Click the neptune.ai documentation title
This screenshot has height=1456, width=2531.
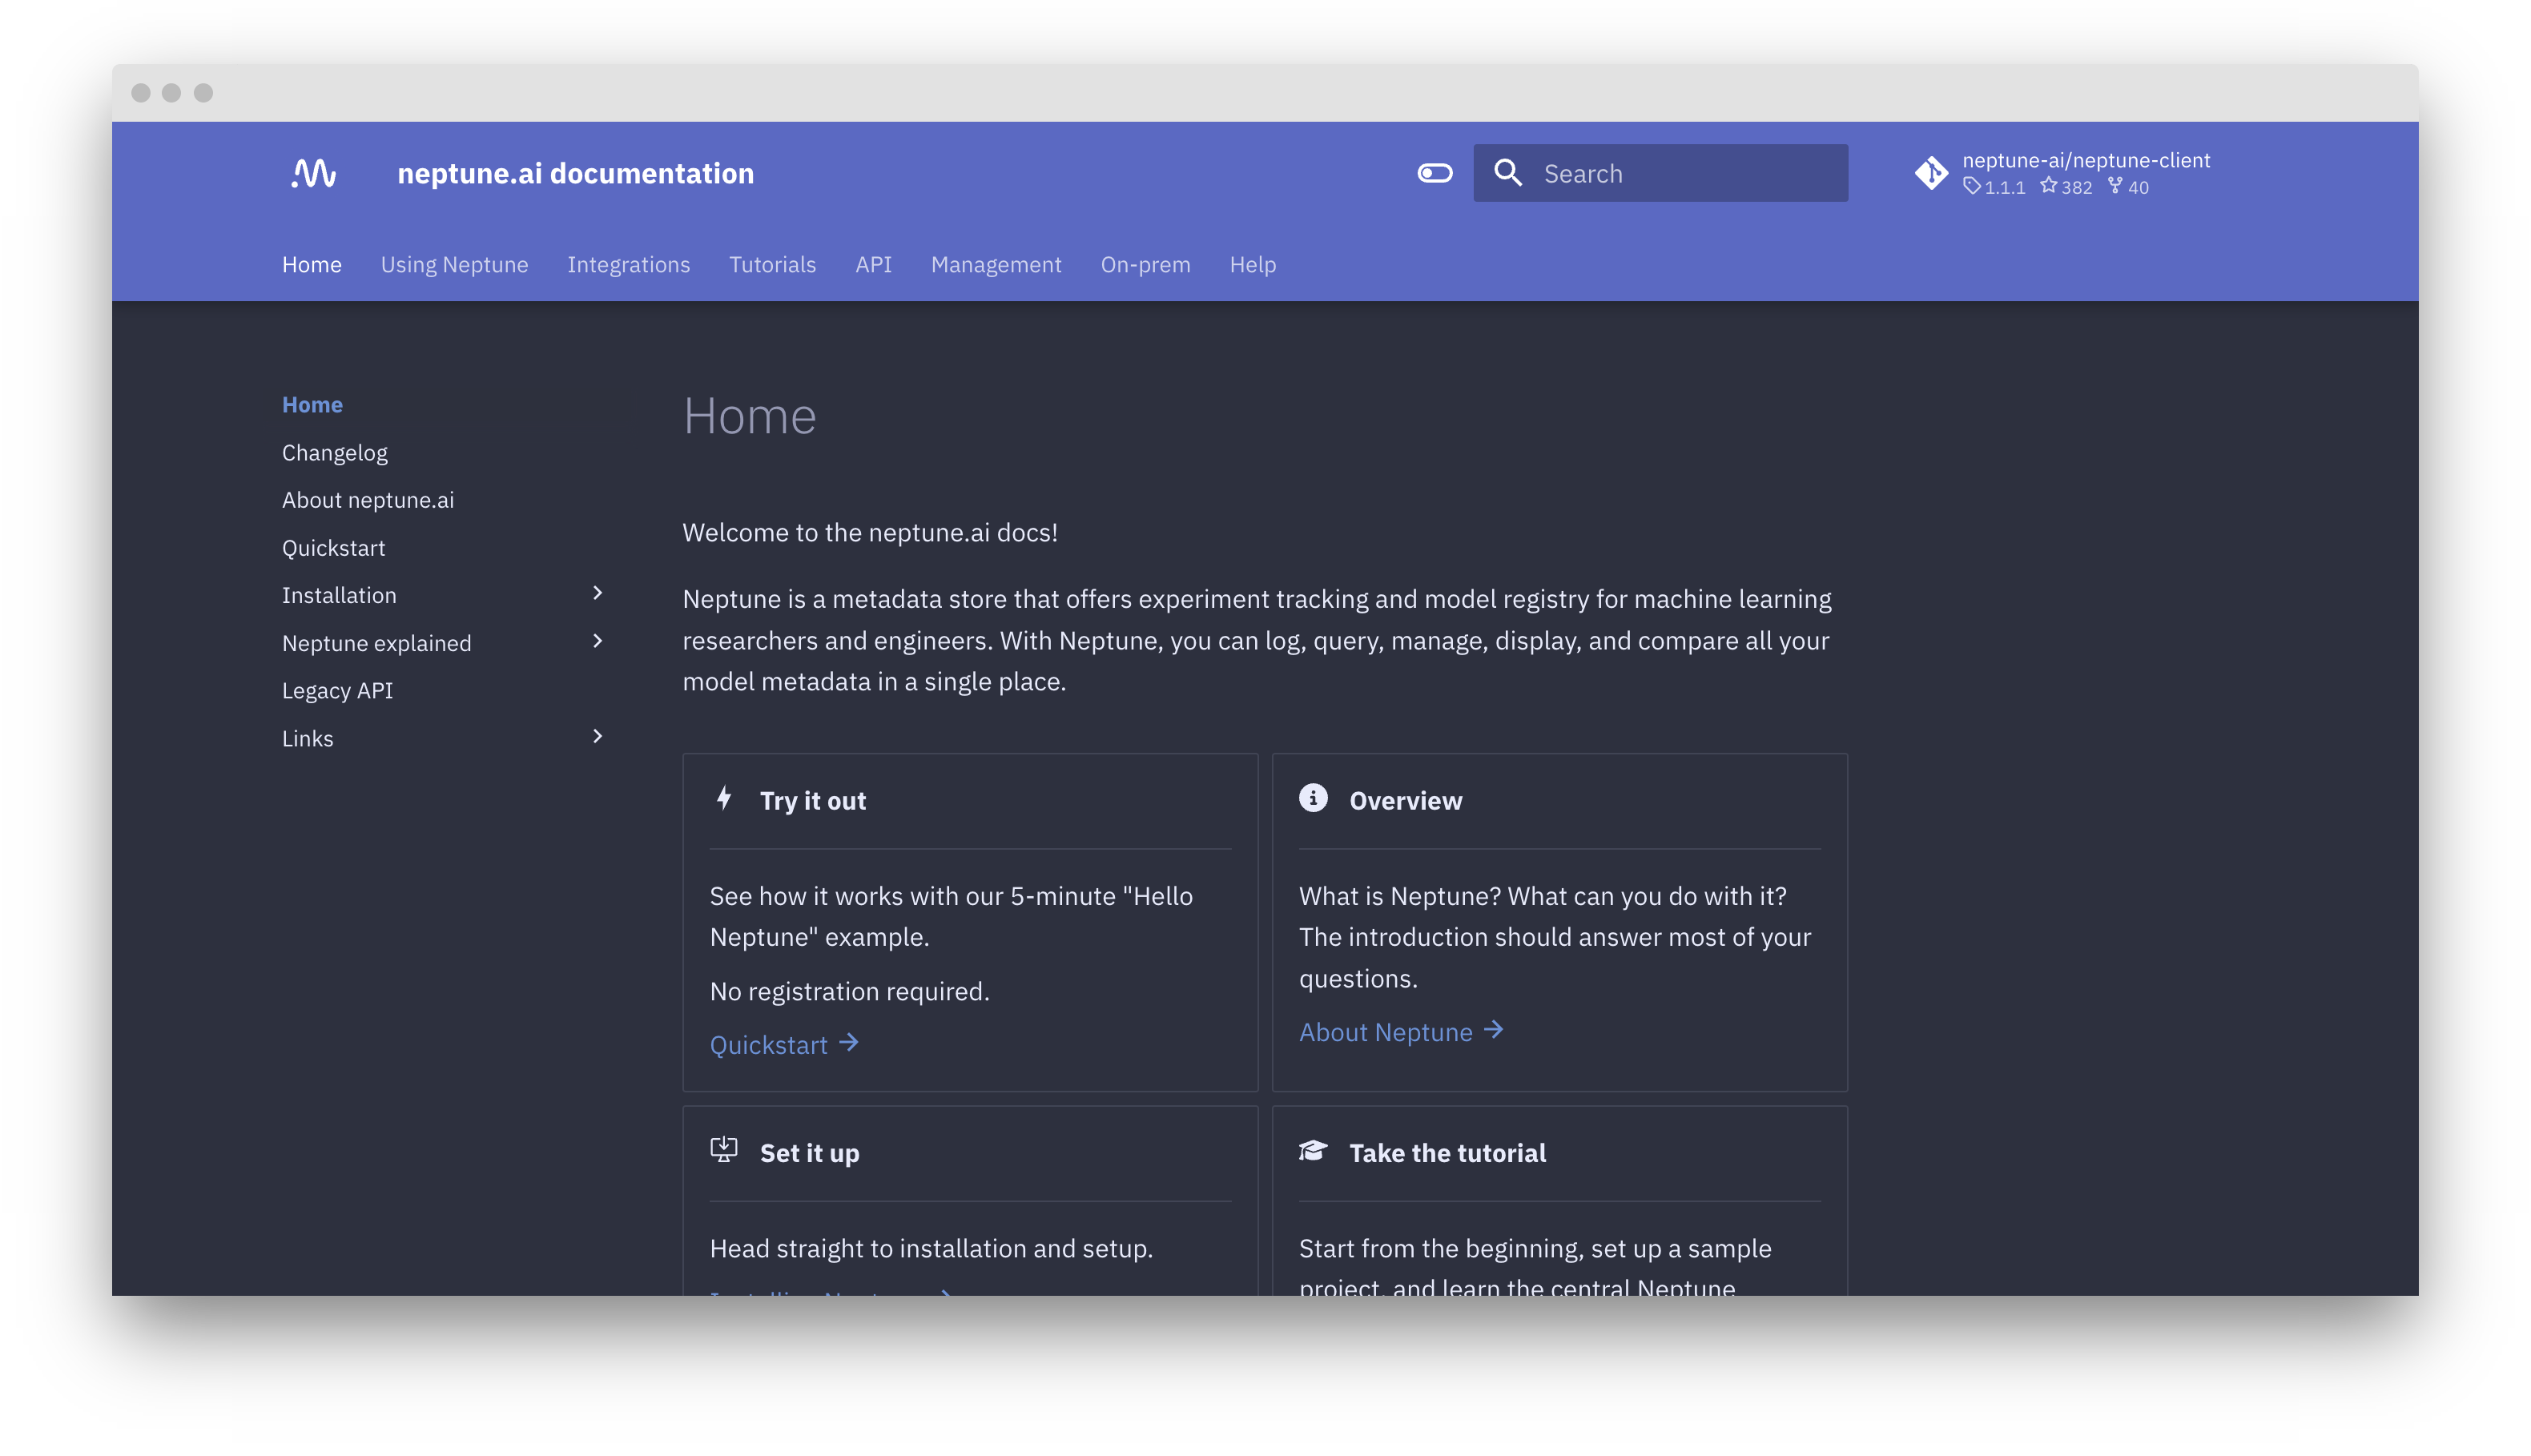point(575,173)
